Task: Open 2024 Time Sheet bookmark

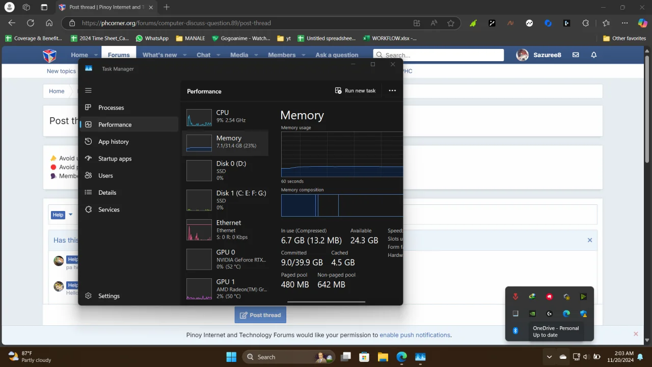Action: point(100,38)
